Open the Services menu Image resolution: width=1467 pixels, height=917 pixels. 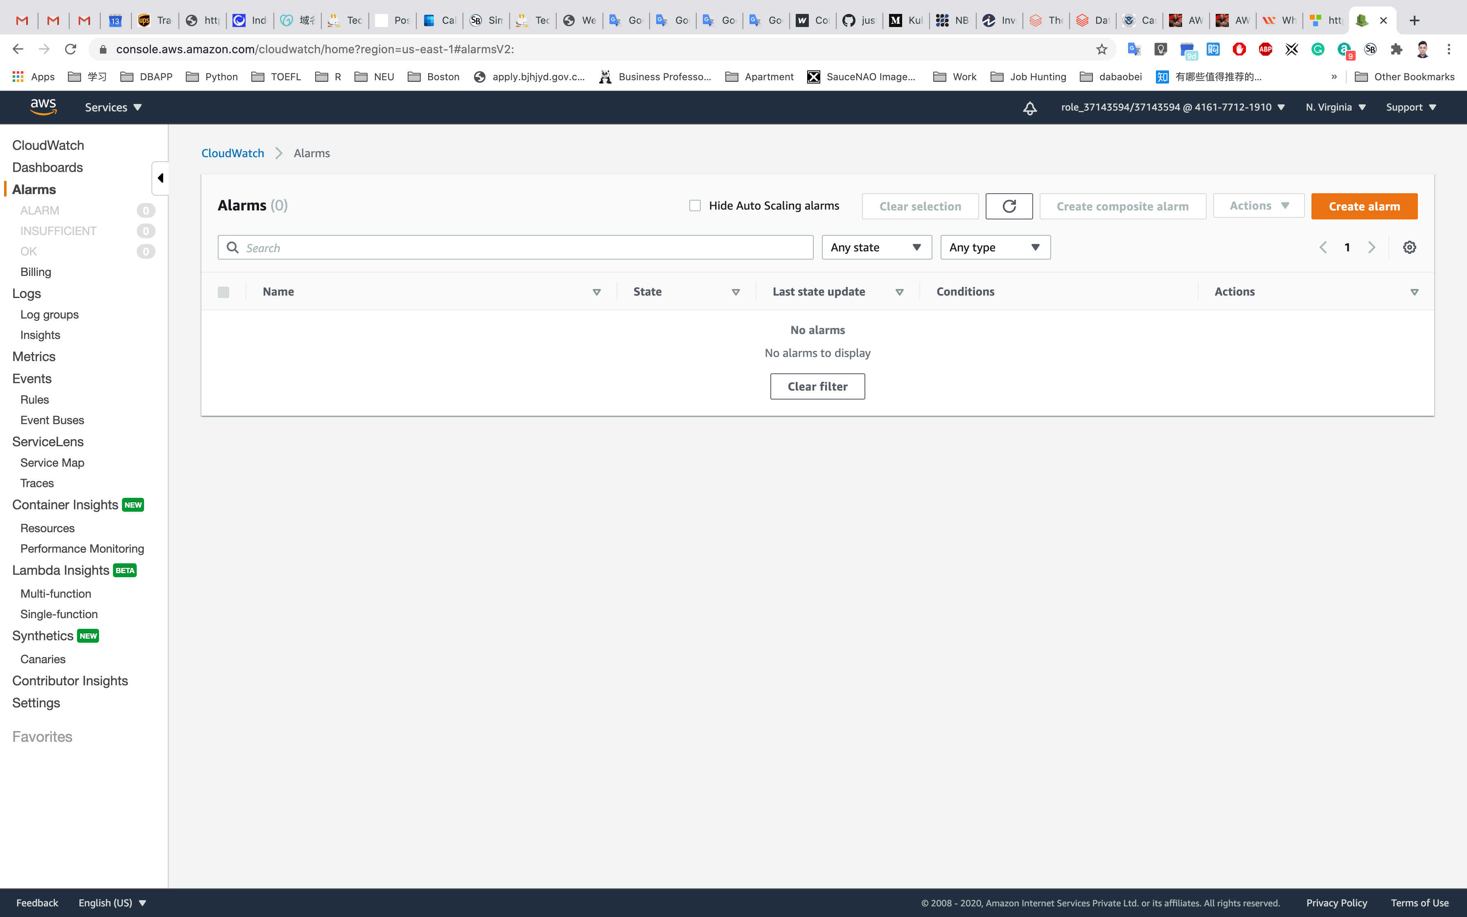pyautogui.click(x=113, y=107)
